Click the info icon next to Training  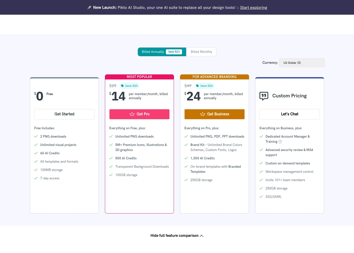pos(280,142)
